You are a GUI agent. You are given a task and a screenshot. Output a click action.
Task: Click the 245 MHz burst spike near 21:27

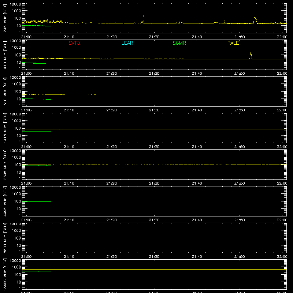pyautogui.click(x=143, y=19)
